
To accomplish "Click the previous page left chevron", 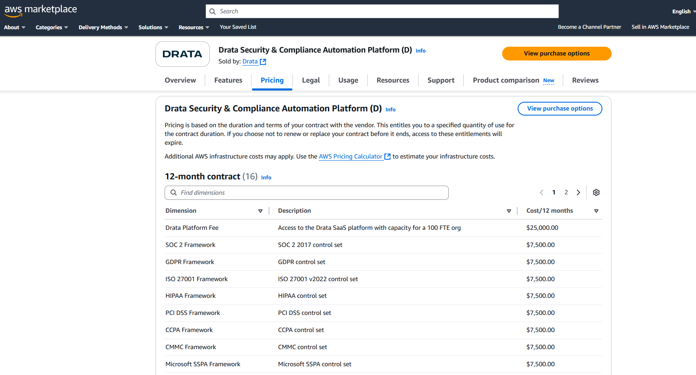I will [x=541, y=192].
